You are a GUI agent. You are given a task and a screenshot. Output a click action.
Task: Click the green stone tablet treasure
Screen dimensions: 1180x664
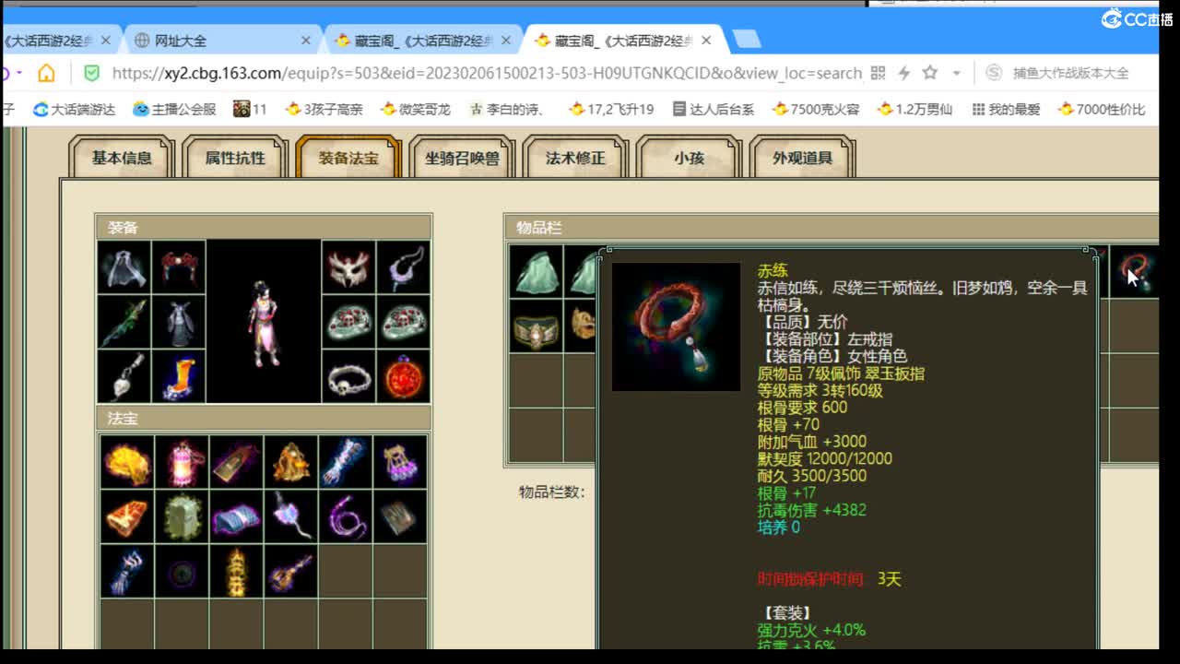tap(182, 516)
